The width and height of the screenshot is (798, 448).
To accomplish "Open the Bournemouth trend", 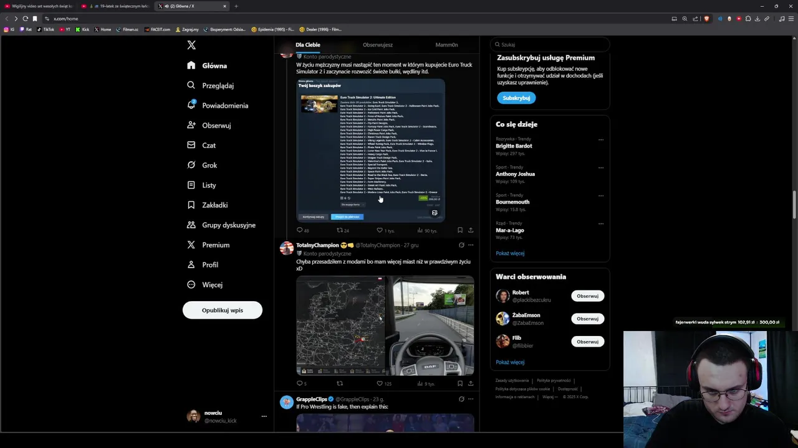I will tap(512, 202).
